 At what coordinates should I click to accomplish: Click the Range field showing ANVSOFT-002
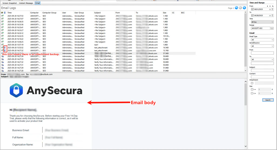pyautogui.click(x=261, y=28)
